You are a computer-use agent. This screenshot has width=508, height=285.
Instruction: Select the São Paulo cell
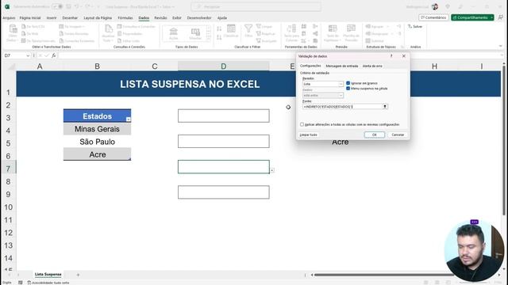pyautogui.click(x=97, y=142)
